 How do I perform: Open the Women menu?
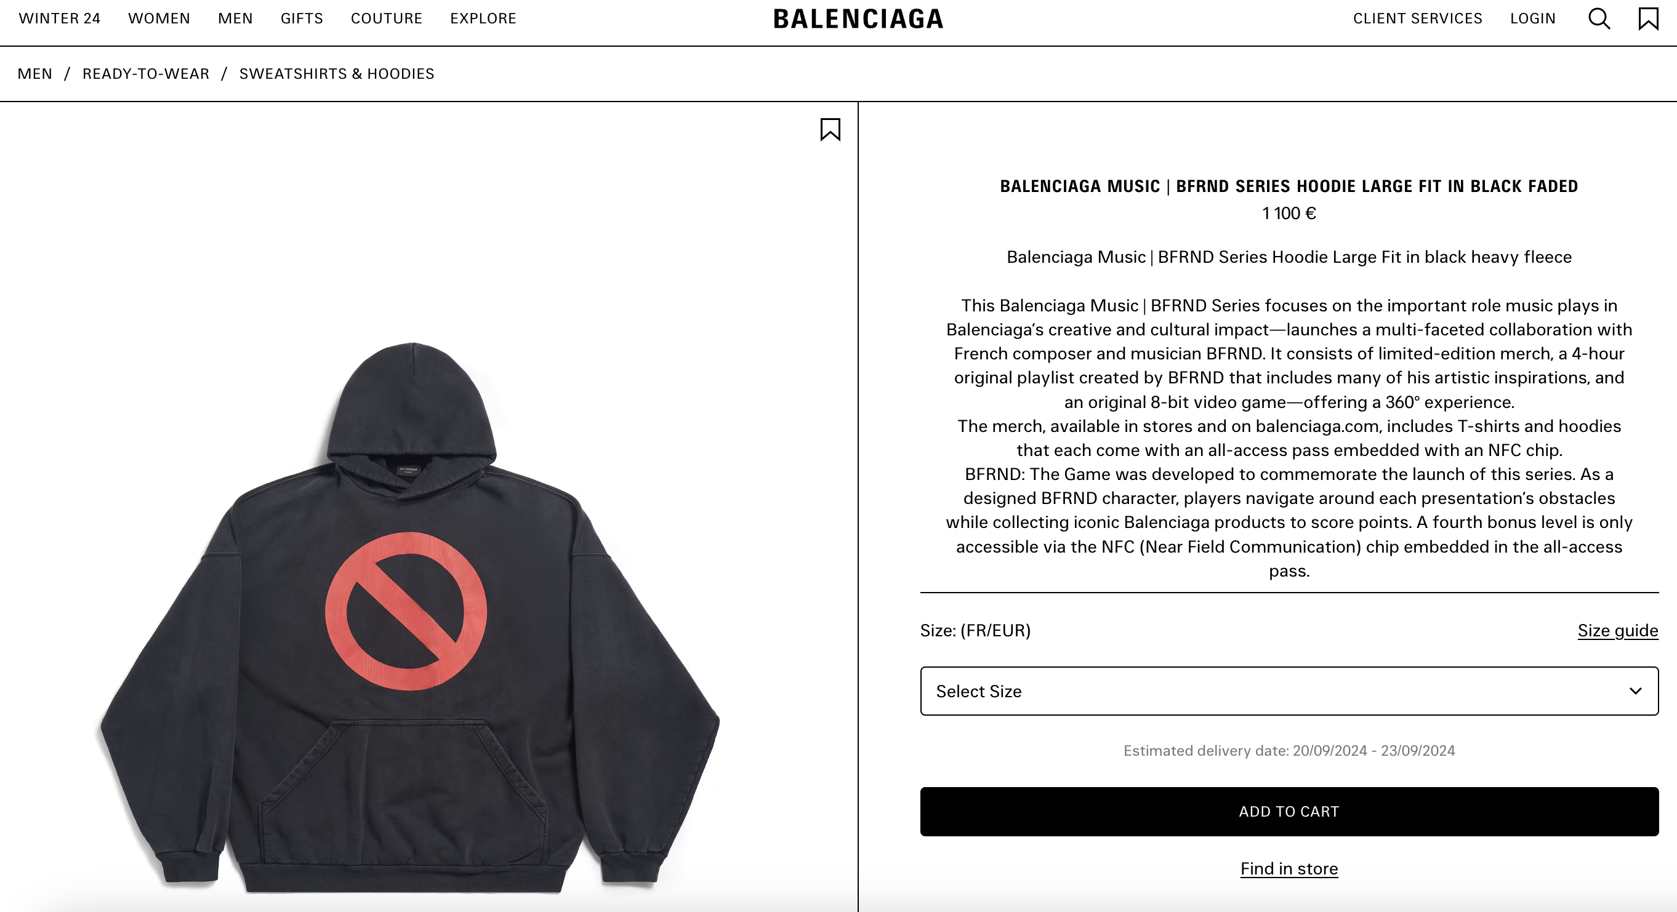click(x=159, y=18)
